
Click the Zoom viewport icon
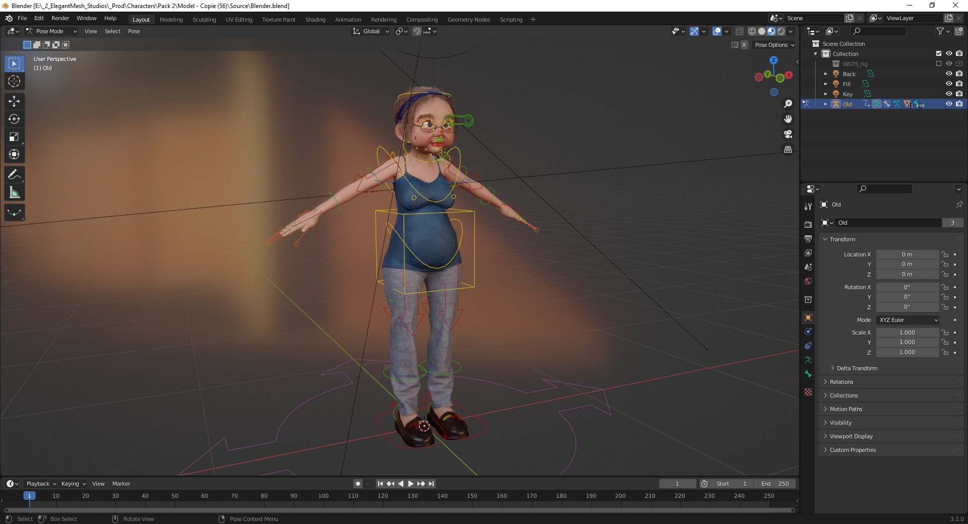(788, 104)
